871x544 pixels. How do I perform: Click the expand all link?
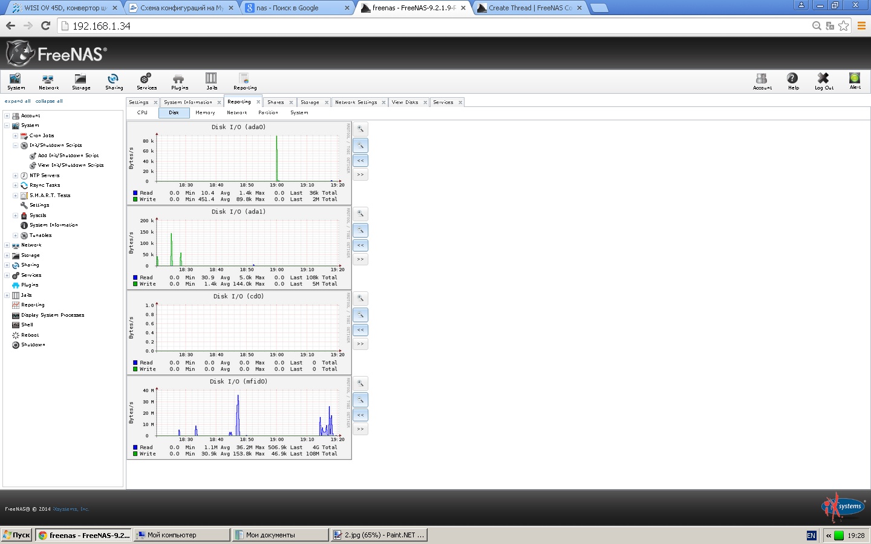click(x=18, y=101)
